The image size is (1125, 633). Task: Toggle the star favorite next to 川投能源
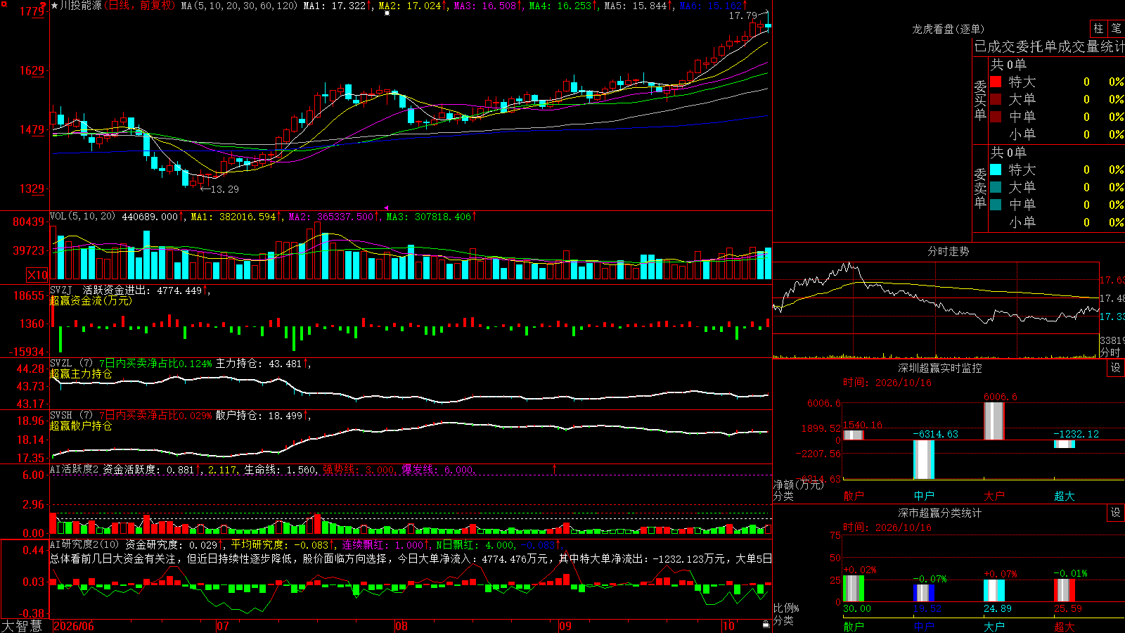[54, 6]
